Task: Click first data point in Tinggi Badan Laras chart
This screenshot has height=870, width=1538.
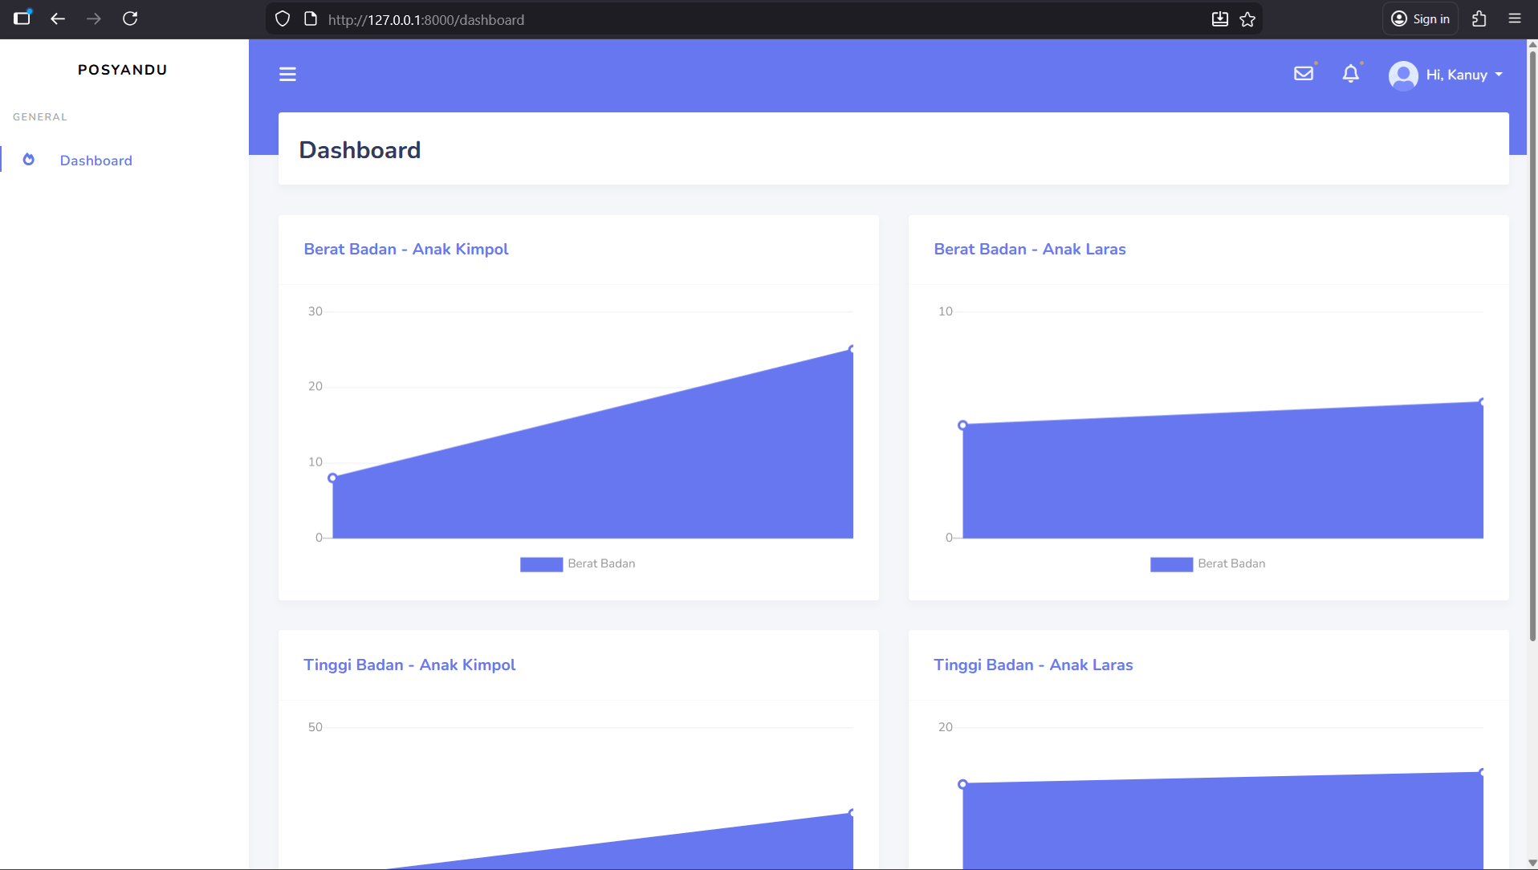Action: [x=962, y=784]
